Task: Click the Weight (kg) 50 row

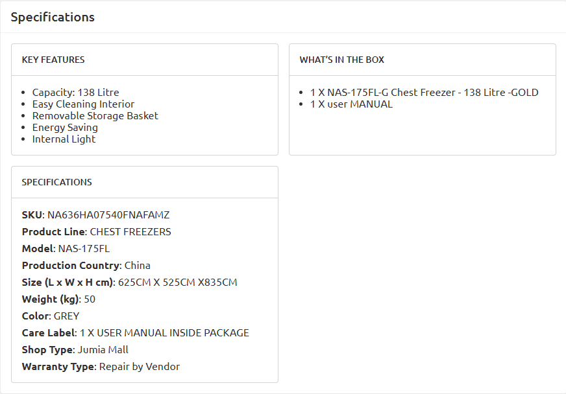Action: 58,299
